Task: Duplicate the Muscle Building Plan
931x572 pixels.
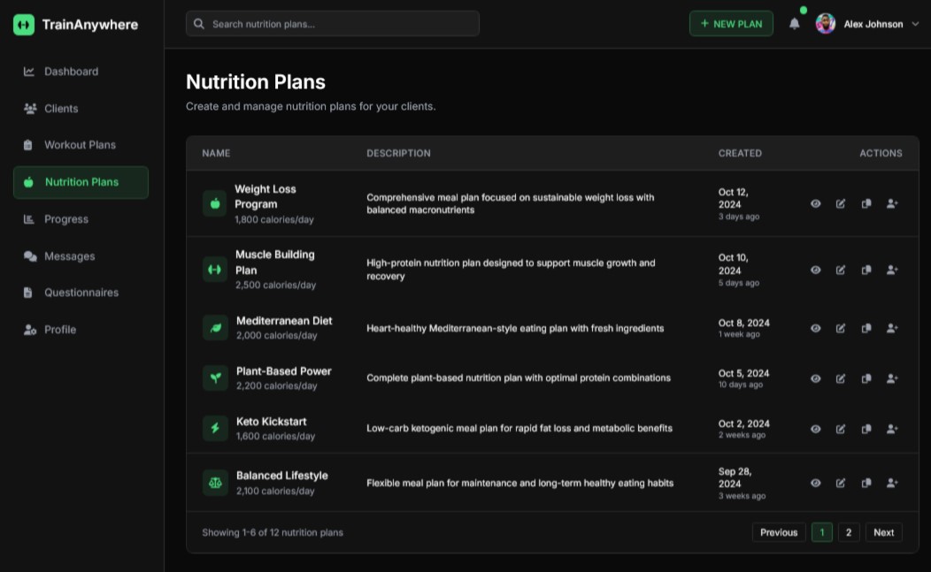Action: coord(866,270)
